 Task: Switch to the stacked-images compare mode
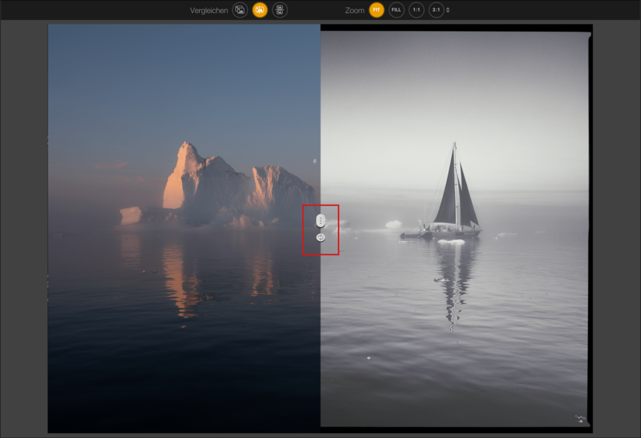pos(240,10)
